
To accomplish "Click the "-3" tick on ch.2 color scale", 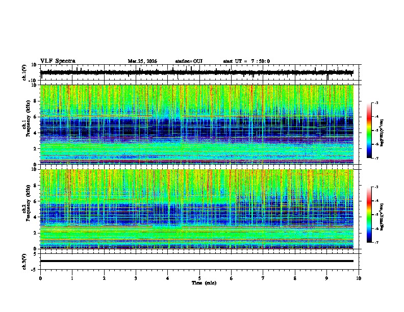I will (x=376, y=187).
